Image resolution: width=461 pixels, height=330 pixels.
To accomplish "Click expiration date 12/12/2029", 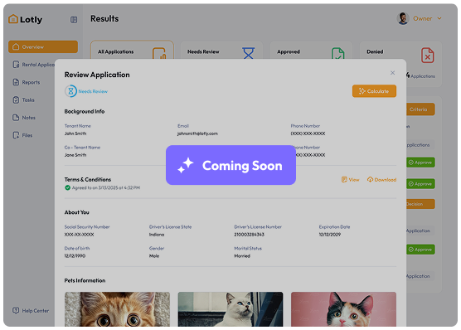I will [330, 235].
